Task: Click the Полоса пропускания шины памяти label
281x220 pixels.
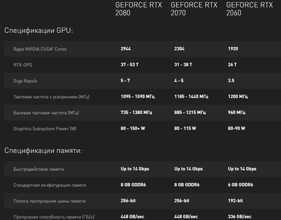Action: [49, 201]
